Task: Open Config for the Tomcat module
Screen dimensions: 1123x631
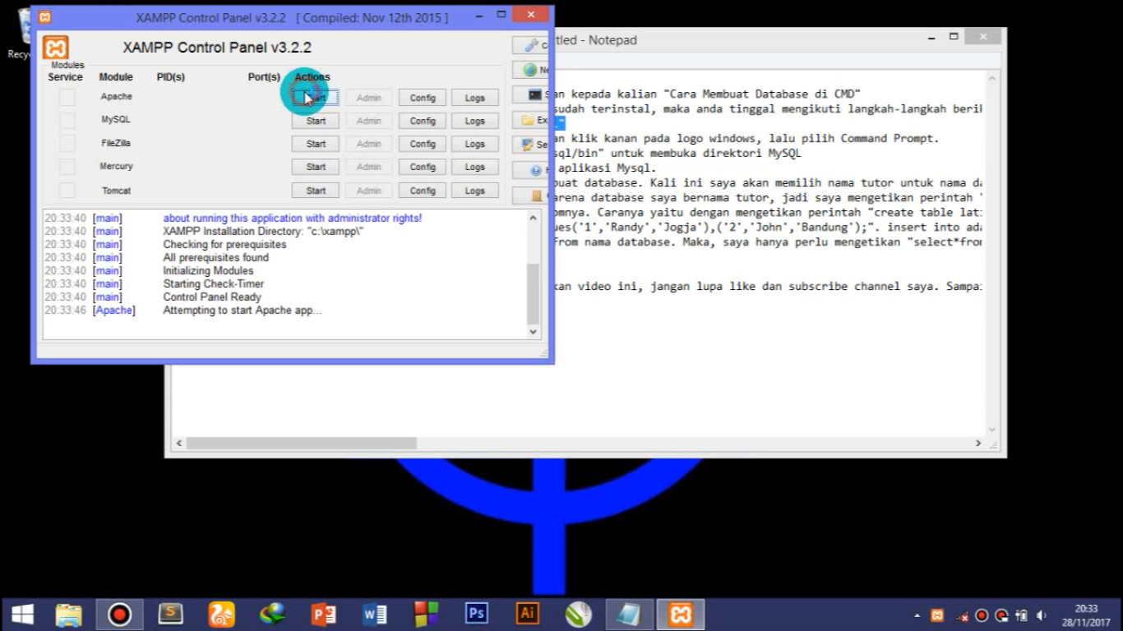Action: coord(423,191)
